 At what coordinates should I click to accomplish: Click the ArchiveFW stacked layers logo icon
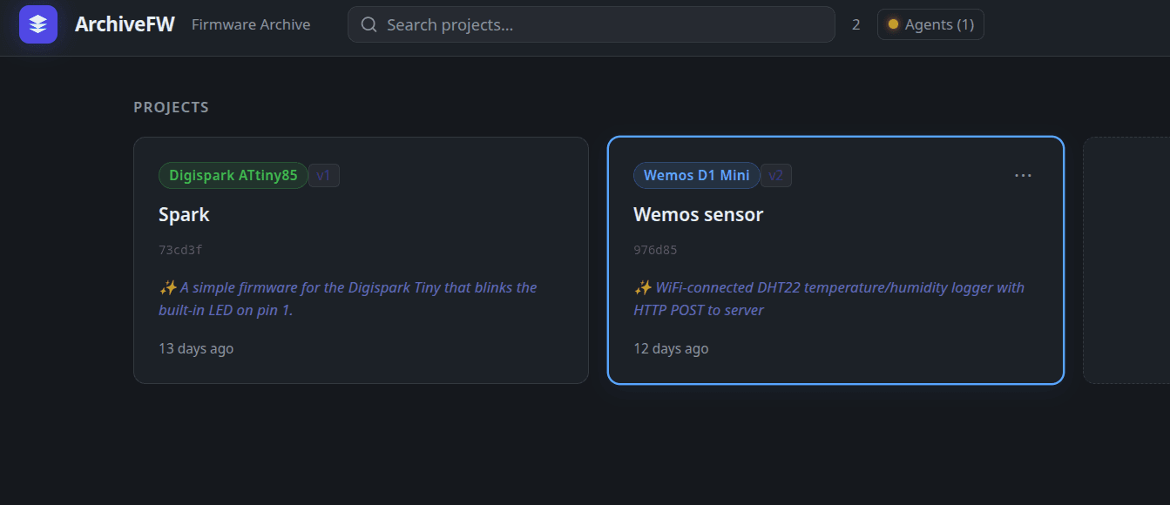tap(38, 24)
